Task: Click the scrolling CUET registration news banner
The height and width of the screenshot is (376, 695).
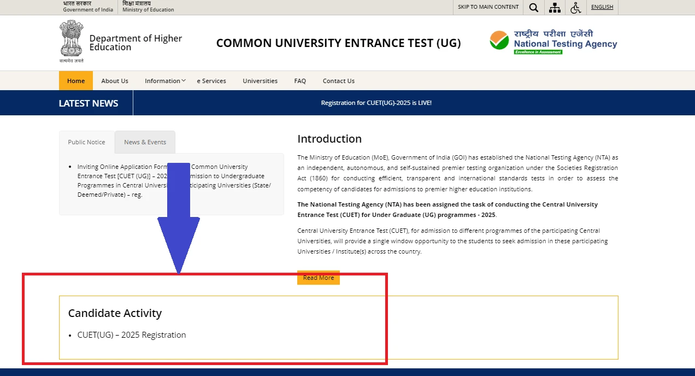Action: (x=376, y=102)
